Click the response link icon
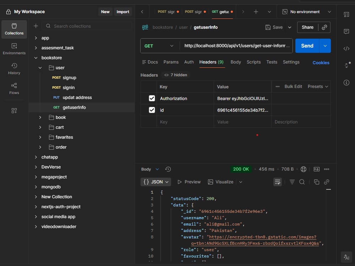355x266 pixels. click(327, 182)
